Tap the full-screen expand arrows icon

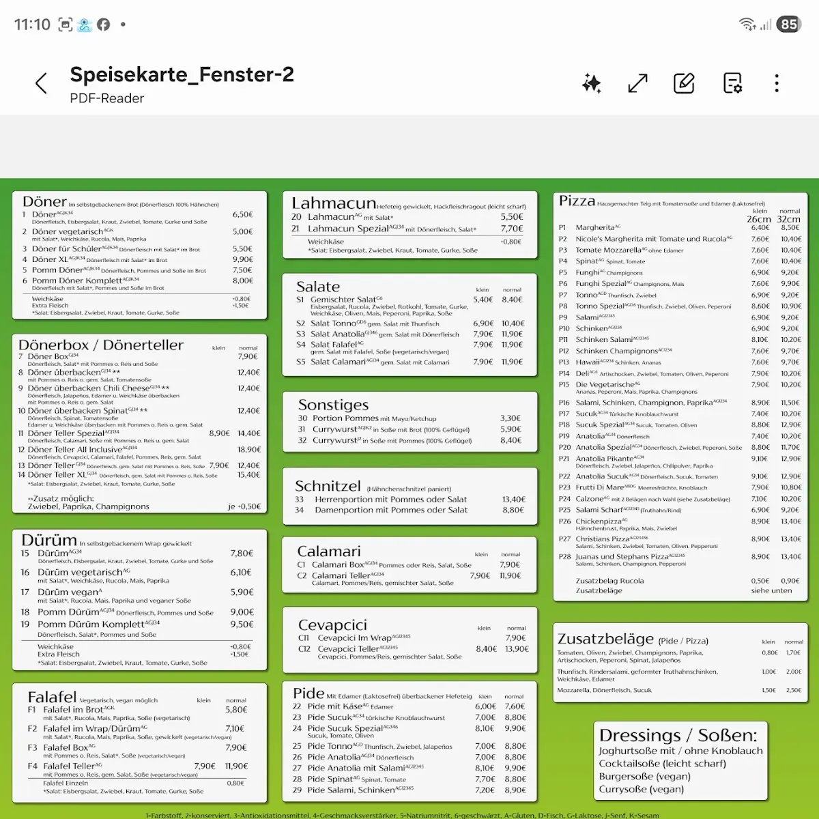tap(637, 83)
